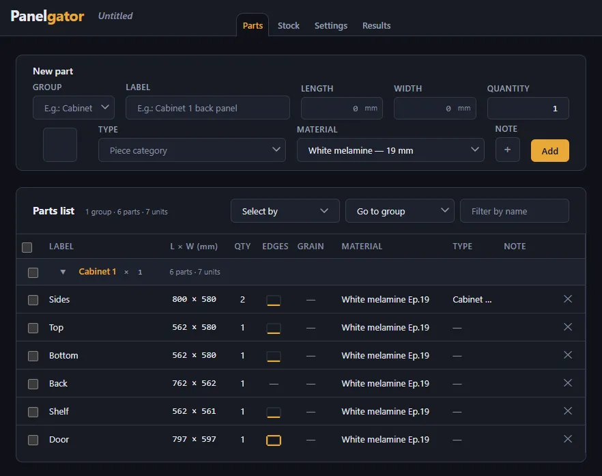
Task: Click the edge preview square in New part
Action: click(x=60, y=145)
